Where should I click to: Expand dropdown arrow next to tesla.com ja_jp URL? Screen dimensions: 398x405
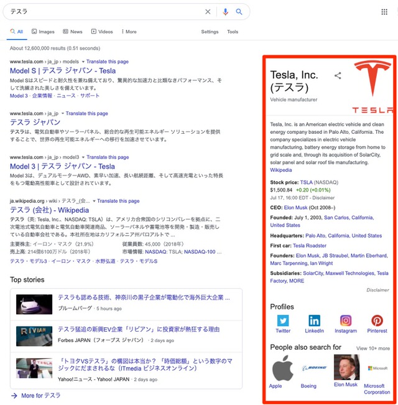coord(62,113)
